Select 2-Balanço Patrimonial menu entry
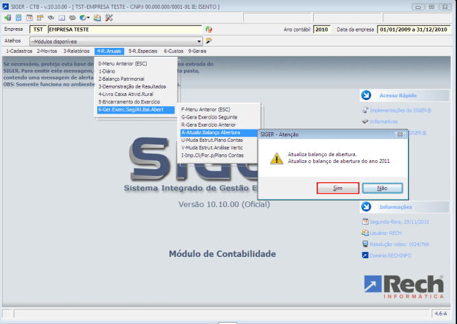457x324 pixels. pos(136,79)
